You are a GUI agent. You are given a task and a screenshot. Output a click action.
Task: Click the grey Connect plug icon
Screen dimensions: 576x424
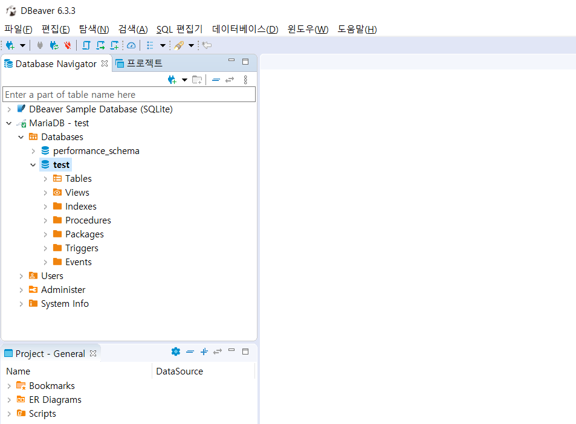pyautogui.click(x=40, y=45)
